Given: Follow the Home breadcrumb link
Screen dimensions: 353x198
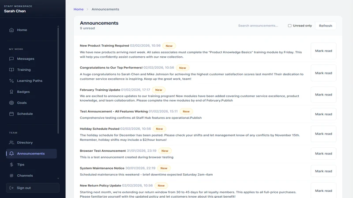Looking at the screenshot, I should (x=79, y=9).
